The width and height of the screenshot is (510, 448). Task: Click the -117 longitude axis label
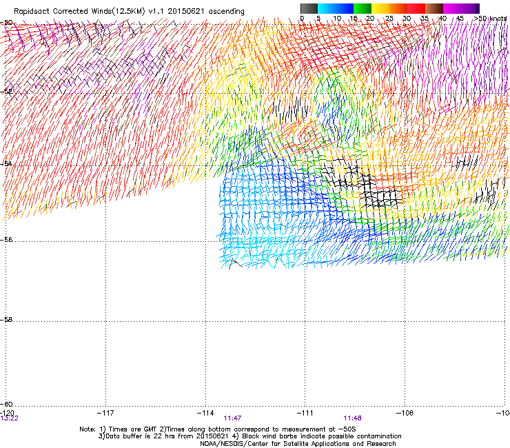[105, 413]
